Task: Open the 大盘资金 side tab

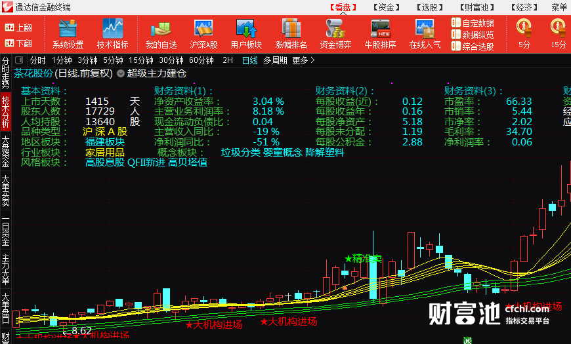Action: pos(5,151)
